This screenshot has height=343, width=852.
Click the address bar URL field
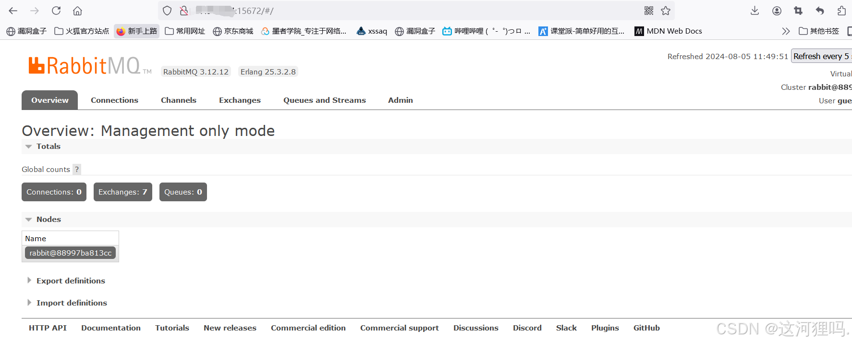408,11
